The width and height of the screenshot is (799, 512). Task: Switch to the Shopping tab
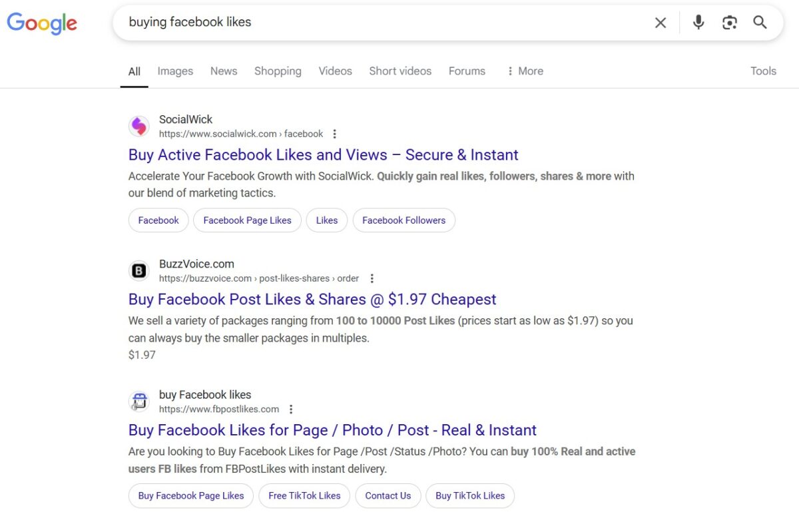coord(278,71)
